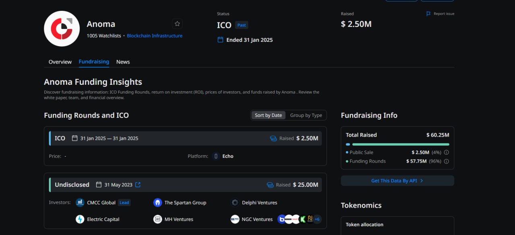Select the Fundraising tab
Viewport: 515px width, 235px height.
[x=94, y=62]
